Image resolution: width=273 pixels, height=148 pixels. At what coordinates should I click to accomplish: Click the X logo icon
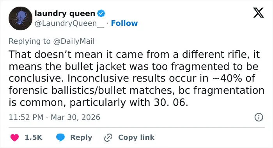pos(259,13)
